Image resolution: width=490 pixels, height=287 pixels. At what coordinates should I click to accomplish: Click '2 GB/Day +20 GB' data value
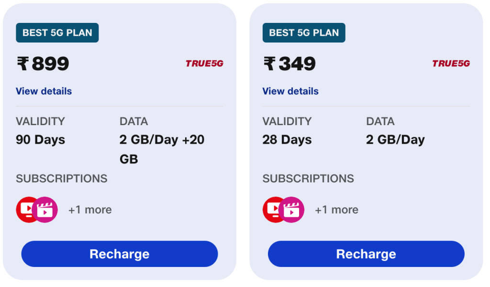[162, 149]
